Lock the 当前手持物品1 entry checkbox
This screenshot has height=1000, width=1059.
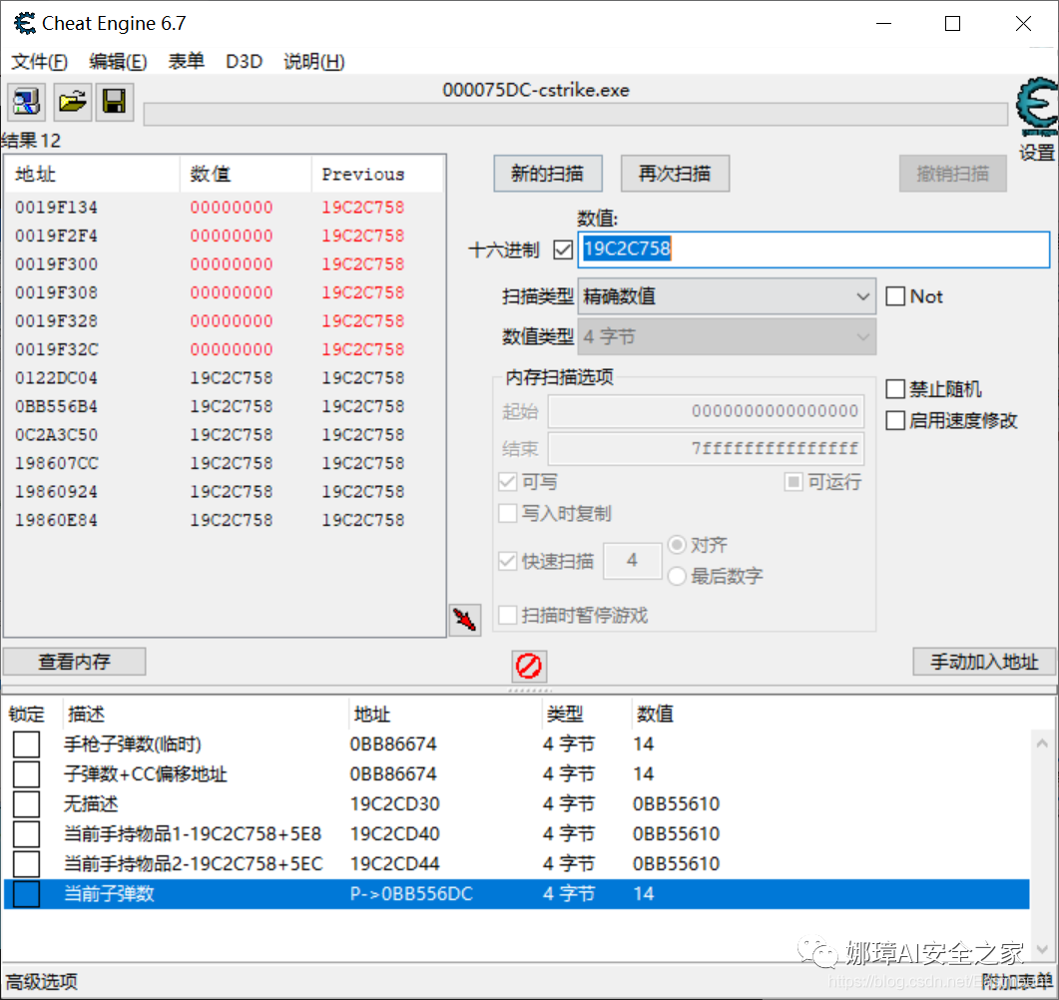click(26, 834)
